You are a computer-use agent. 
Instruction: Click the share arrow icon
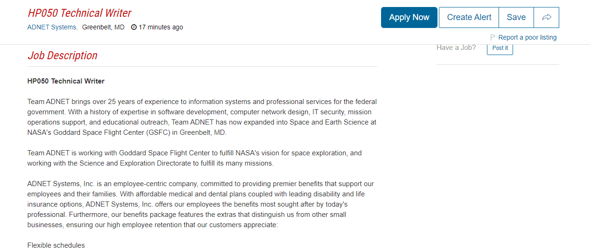point(547,18)
